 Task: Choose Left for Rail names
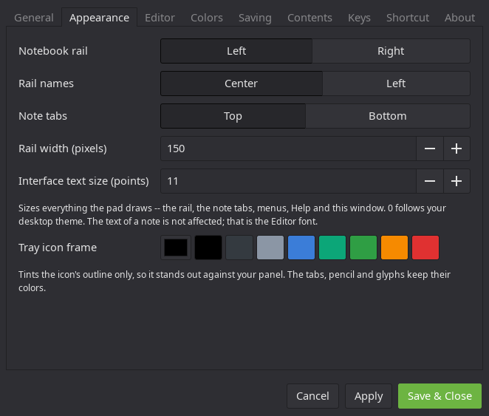pos(396,83)
